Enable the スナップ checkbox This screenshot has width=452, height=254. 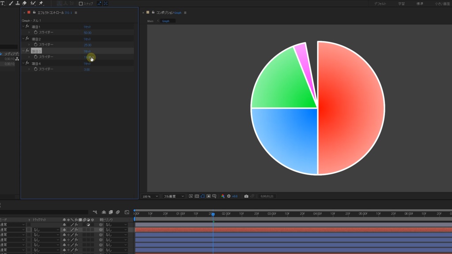(81, 4)
